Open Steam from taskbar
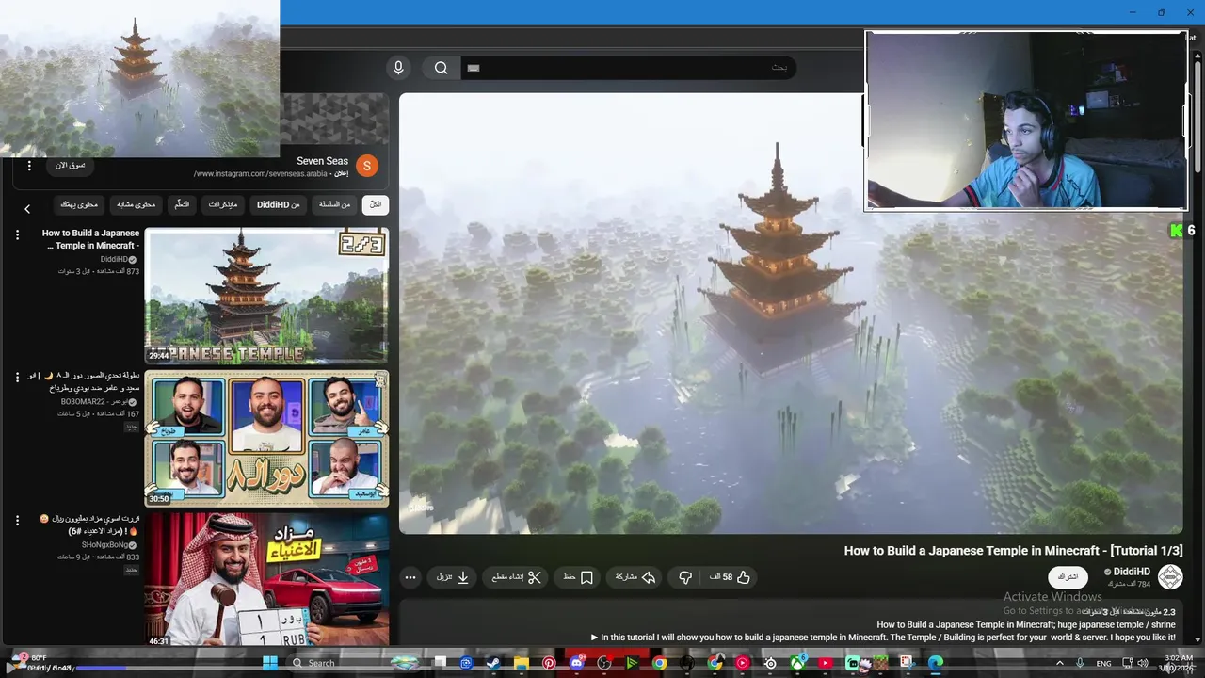The image size is (1205, 678). [x=493, y=663]
